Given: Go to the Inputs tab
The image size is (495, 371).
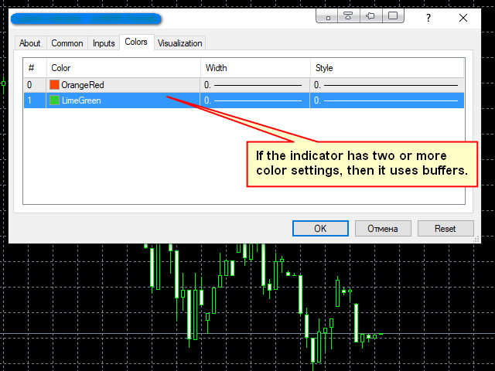Looking at the screenshot, I should 104,43.
